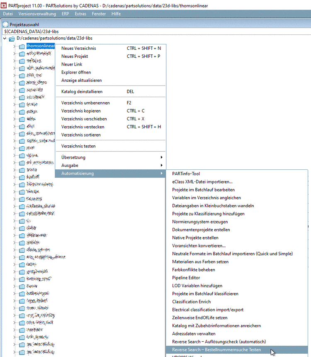
Task: Select the thomsonlinear tree entry
Action: [x=41, y=46]
